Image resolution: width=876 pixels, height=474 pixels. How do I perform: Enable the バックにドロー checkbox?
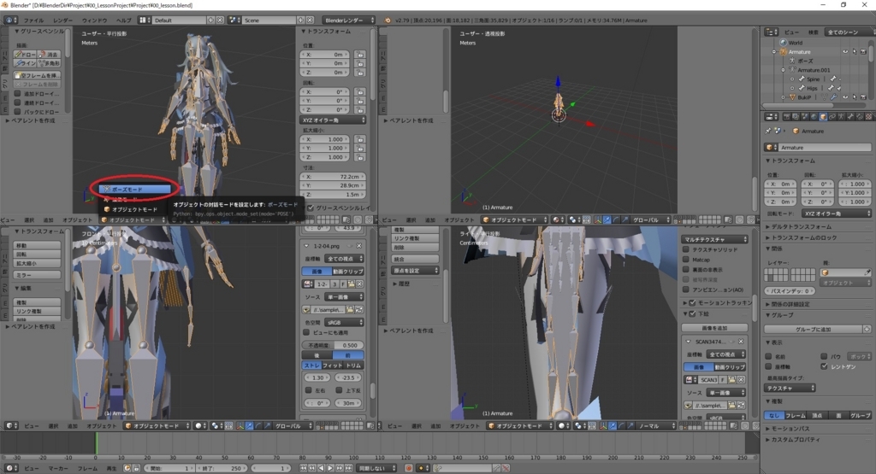17,112
